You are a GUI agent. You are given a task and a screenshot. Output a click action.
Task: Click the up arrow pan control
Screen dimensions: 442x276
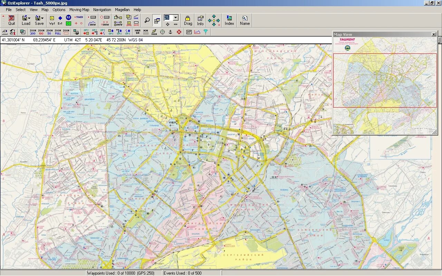tap(214, 16)
